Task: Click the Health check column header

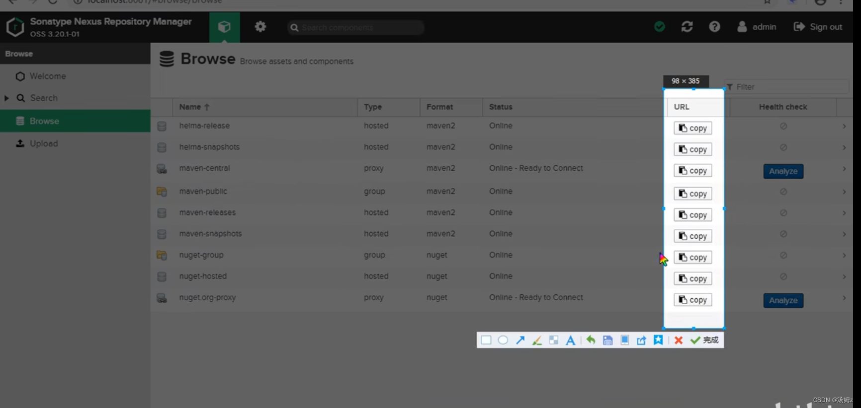Action: 783,107
